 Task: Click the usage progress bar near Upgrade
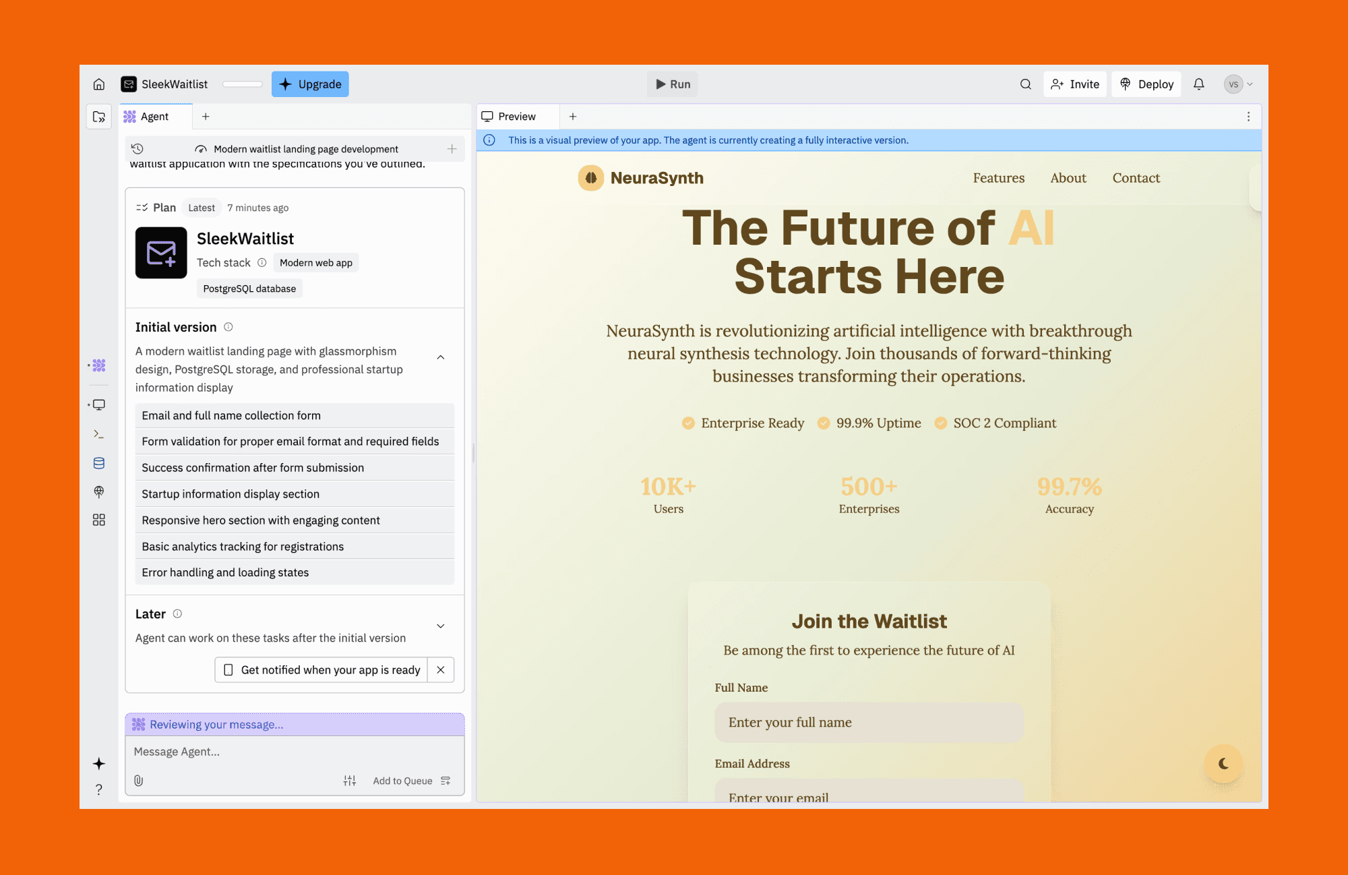243,84
